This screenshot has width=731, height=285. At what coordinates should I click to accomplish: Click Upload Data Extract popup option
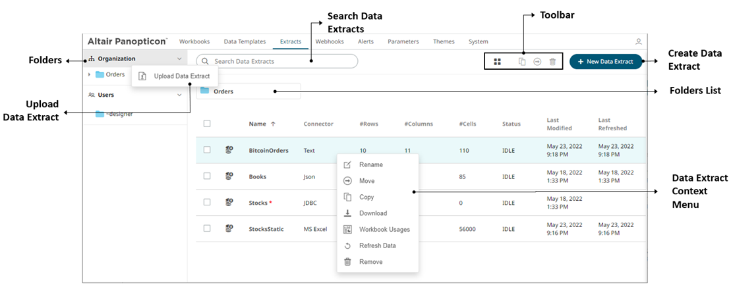pos(175,76)
